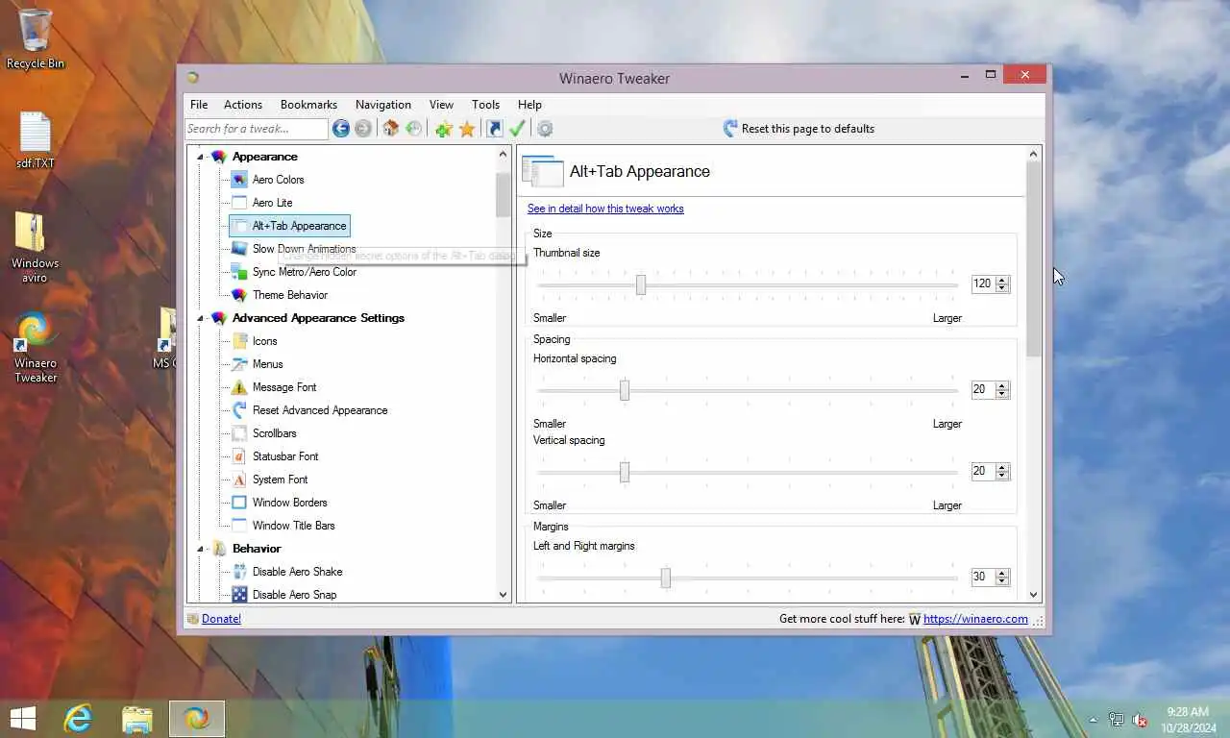This screenshot has width=1230, height=738.
Task: Click the Menus tweak icon
Action: tap(239, 364)
